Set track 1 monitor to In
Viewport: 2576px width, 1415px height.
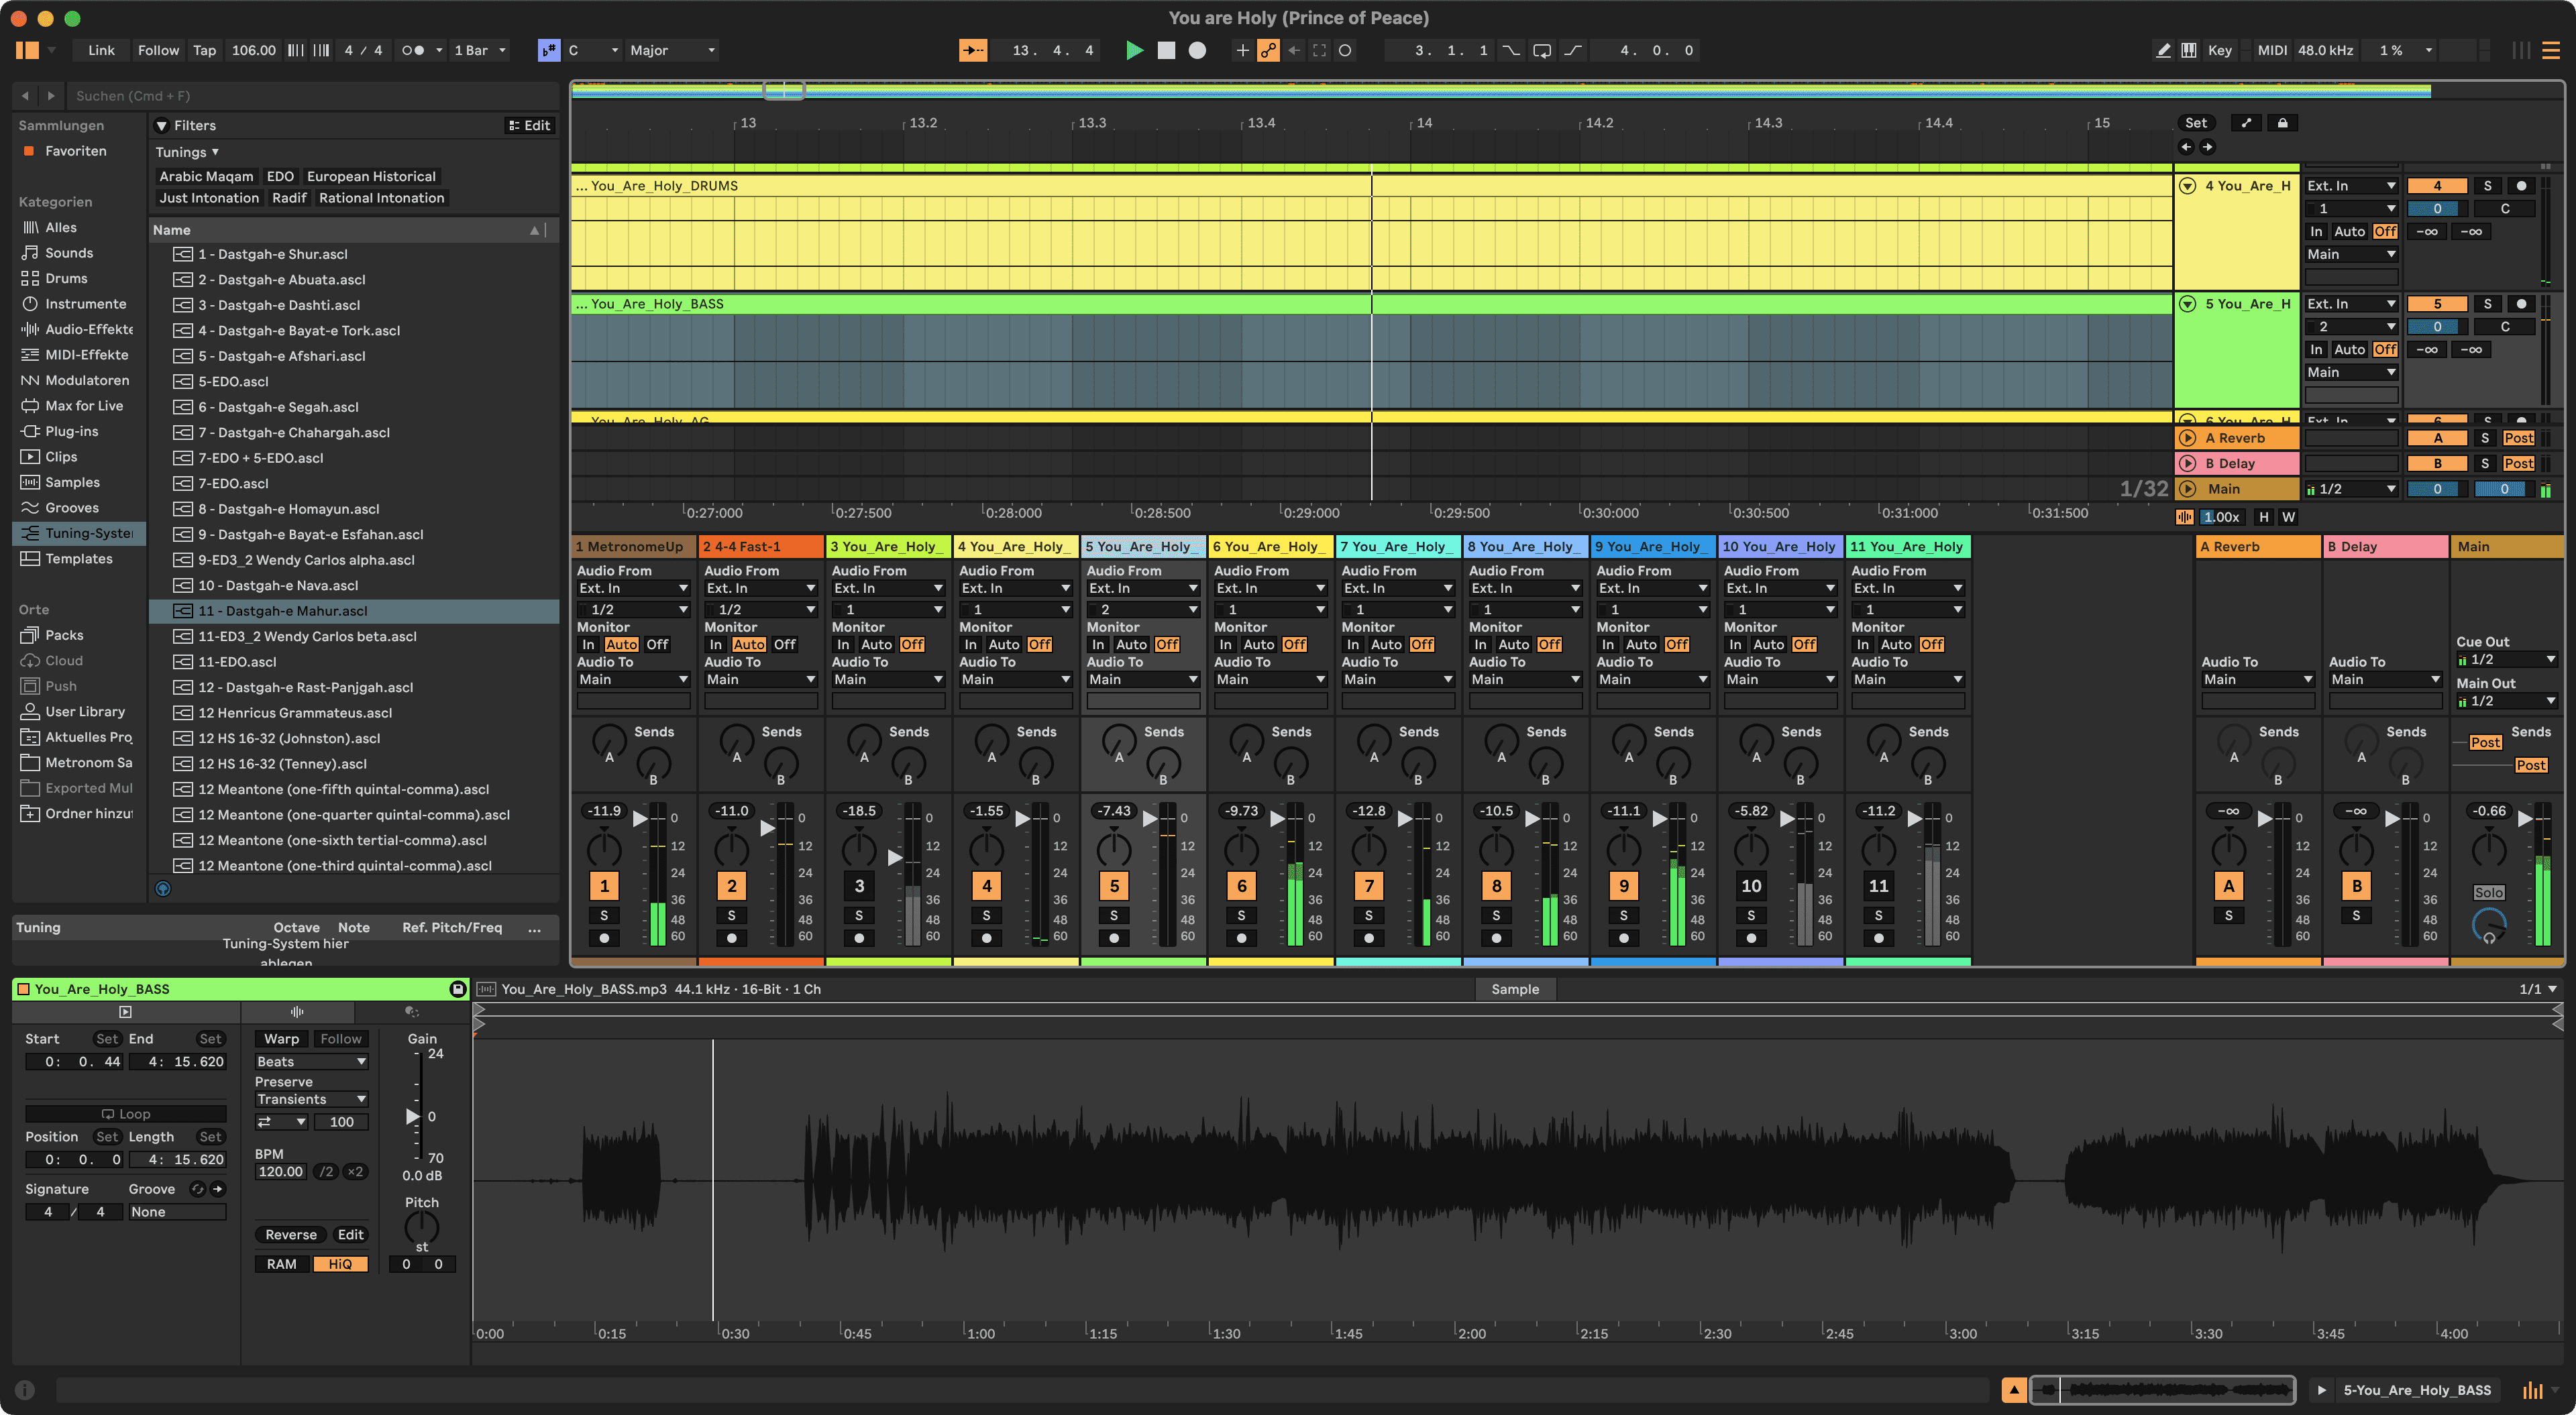[x=589, y=645]
